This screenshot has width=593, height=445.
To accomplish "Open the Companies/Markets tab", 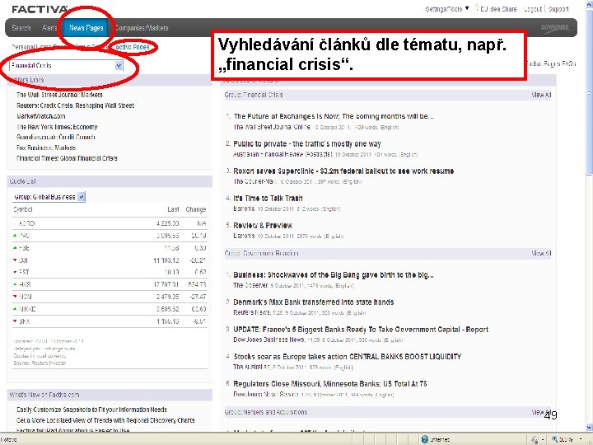I will point(142,28).
